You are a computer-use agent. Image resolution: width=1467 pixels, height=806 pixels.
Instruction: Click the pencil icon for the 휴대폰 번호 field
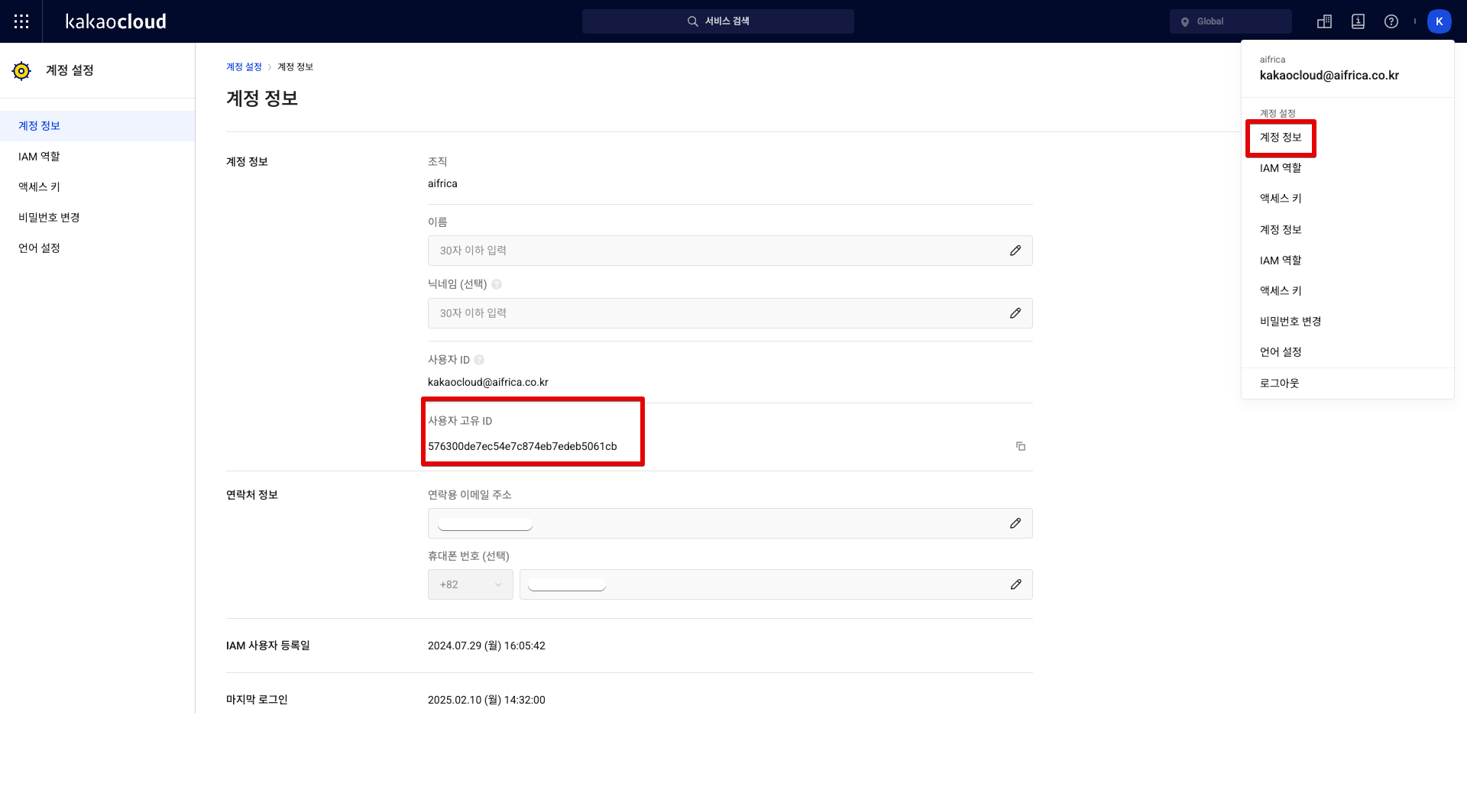1015,584
